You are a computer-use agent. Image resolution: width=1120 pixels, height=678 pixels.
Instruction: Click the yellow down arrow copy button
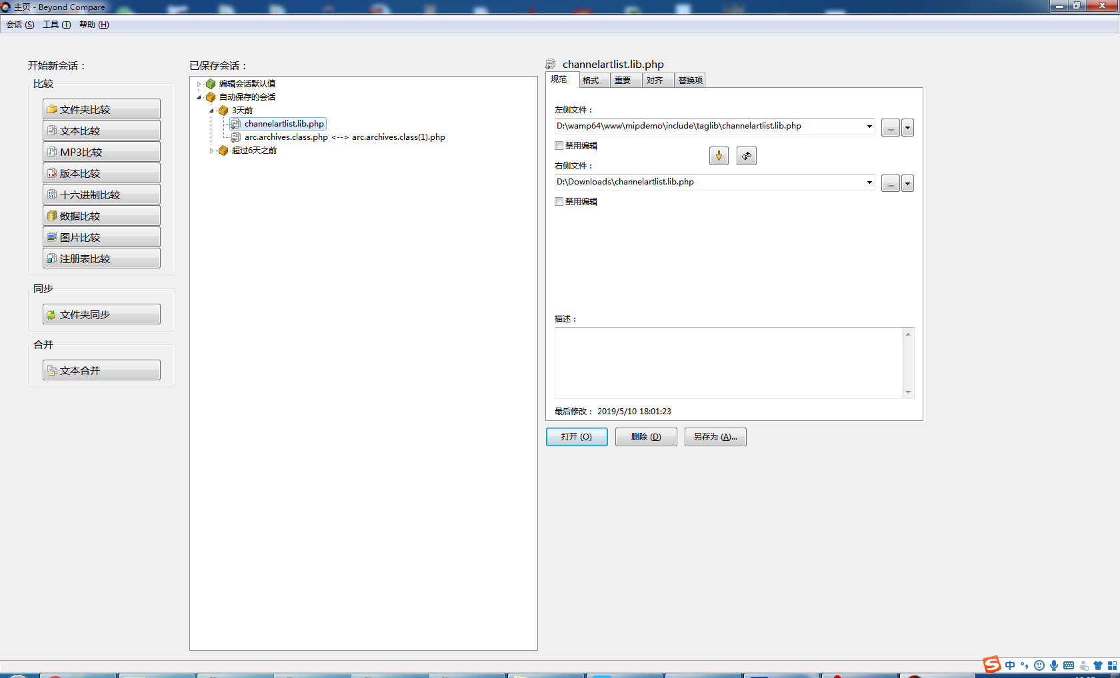pyautogui.click(x=719, y=156)
